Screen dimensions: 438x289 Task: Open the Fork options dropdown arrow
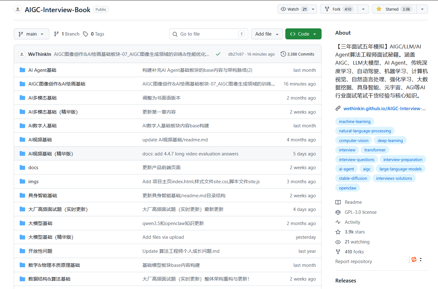pyautogui.click(x=363, y=9)
